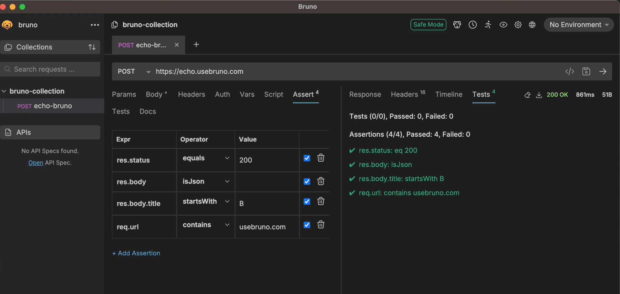Viewport: 620px width, 294px height.
Task: Open the contains operator dropdown
Action: tap(206, 225)
